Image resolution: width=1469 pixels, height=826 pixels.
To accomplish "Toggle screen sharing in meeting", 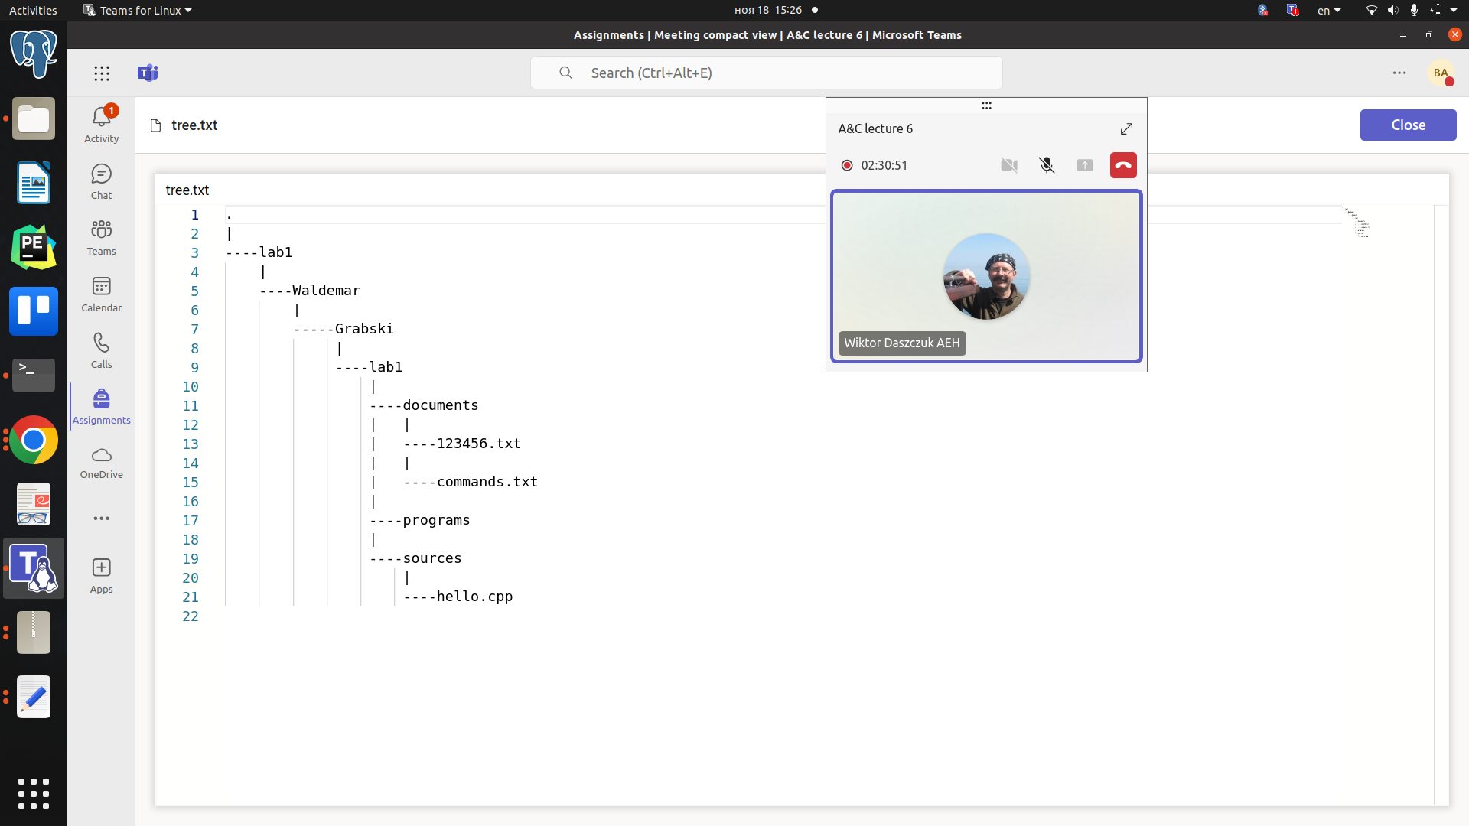I will [x=1085, y=164].
